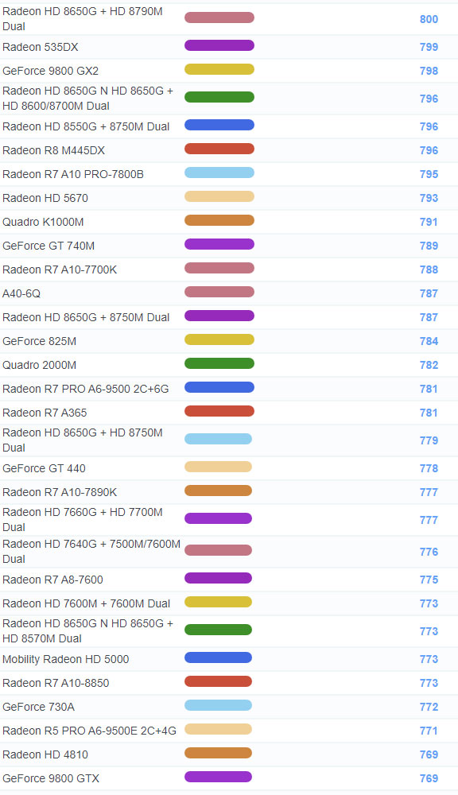Select Radeon HD 7640G + 7500M/7600M Dual
The width and height of the screenshot is (458, 795).
point(91,552)
